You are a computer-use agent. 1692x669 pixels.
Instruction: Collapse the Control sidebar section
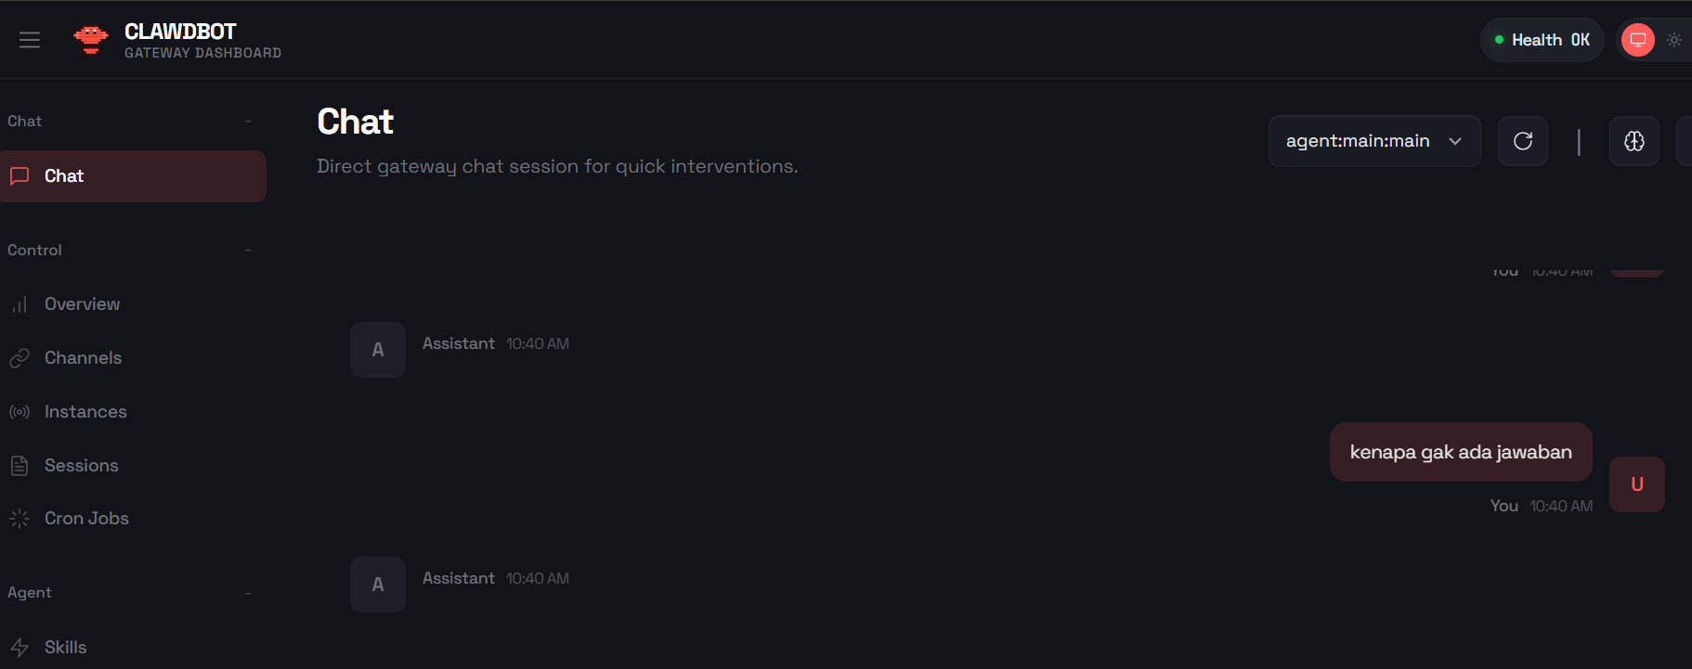point(248,251)
